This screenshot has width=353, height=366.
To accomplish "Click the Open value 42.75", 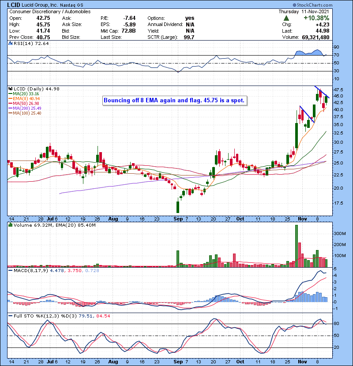I will (x=43, y=18).
